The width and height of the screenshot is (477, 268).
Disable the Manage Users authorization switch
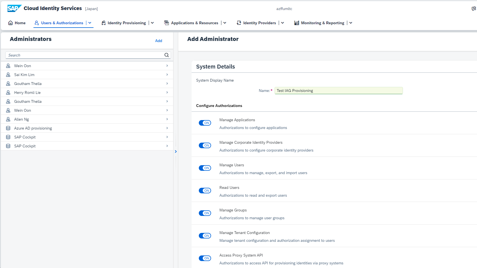point(205,168)
